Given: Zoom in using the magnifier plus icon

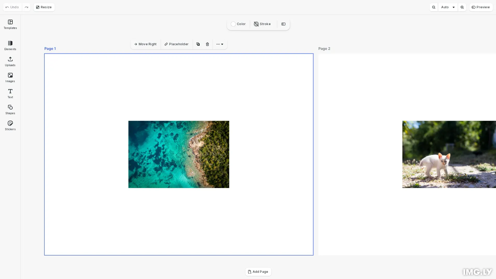Looking at the screenshot, I should [462, 7].
